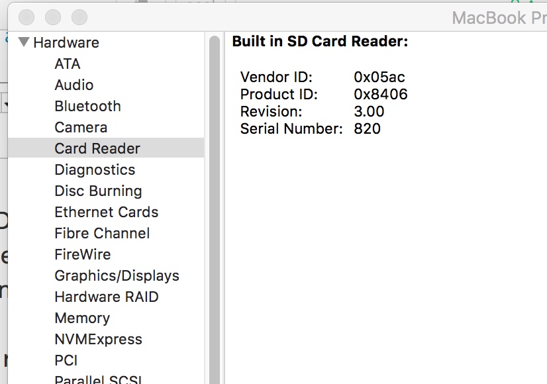Select NVMExpress storage details

(98, 339)
